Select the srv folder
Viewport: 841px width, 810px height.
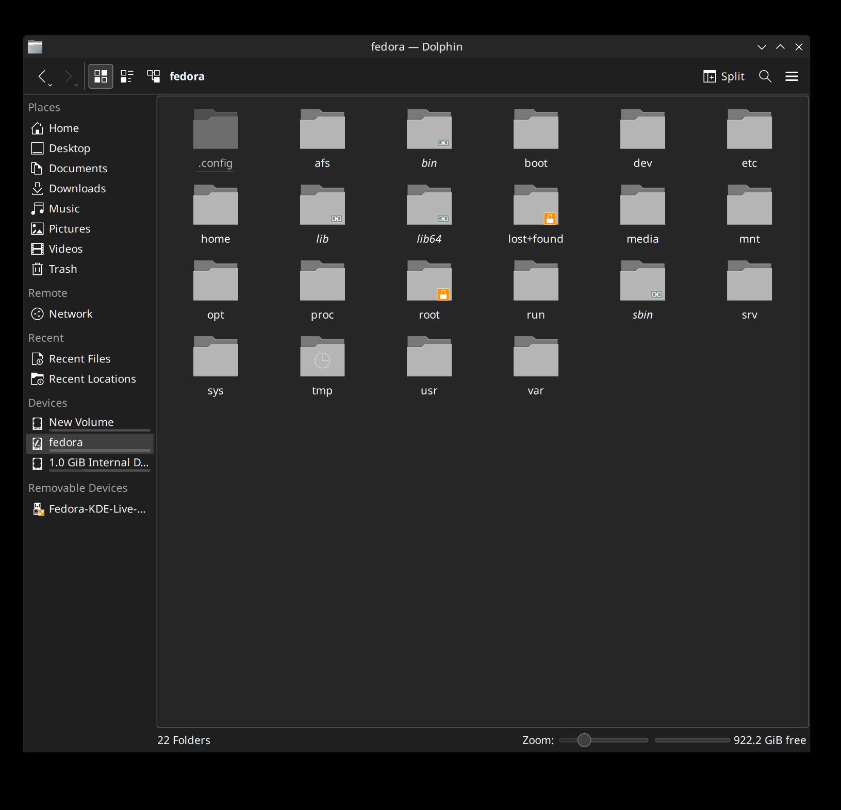(x=749, y=291)
